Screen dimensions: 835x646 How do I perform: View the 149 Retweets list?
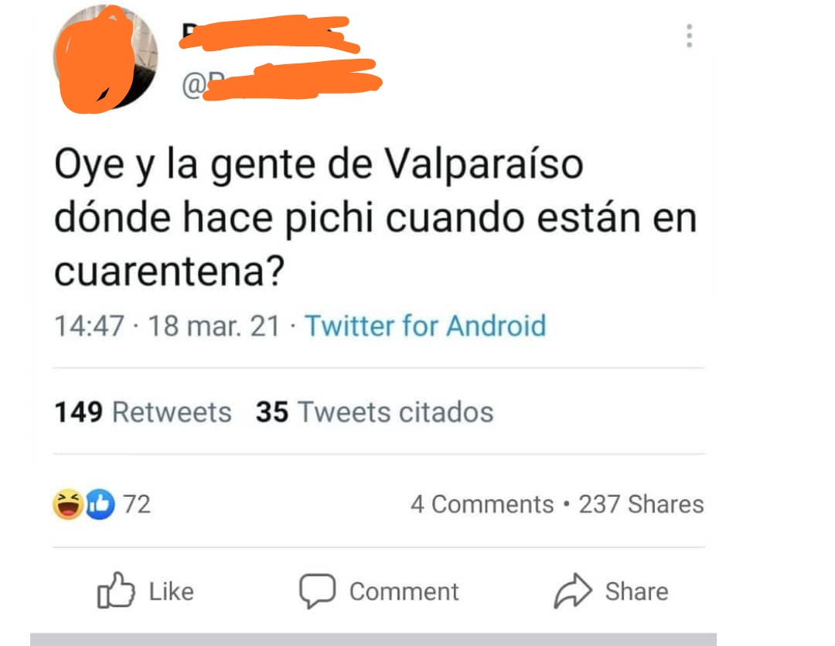pyautogui.click(x=143, y=412)
